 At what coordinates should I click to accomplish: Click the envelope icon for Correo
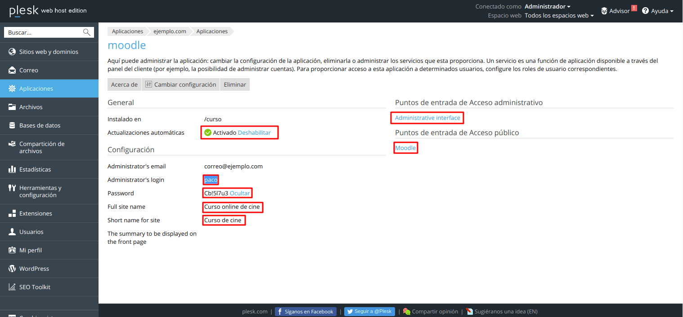(x=12, y=70)
